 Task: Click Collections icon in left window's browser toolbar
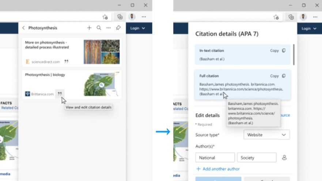click(120, 17)
